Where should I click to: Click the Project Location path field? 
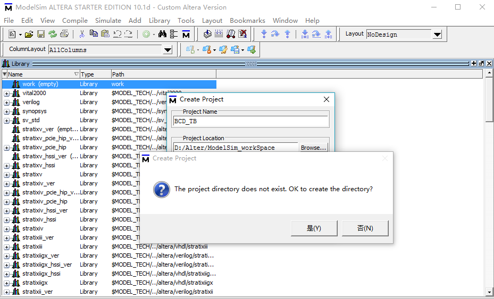(236, 148)
